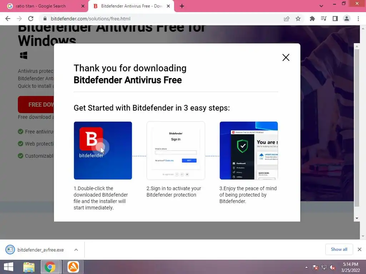Open the Windows Start menu
The width and height of the screenshot is (366, 274).
(x=9, y=267)
